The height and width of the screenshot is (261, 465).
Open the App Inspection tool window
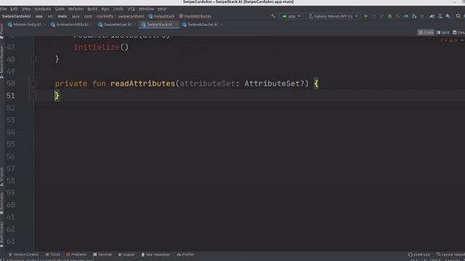pos(155,254)
